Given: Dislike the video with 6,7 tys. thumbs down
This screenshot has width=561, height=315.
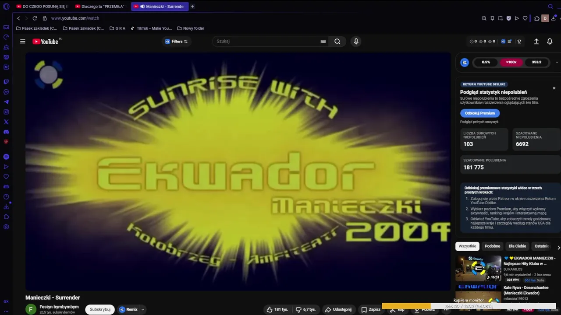Looking at the screenshot, I should [305, 309].
